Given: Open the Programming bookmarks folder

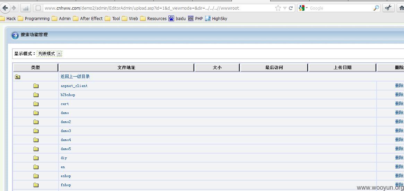Looking at the screenshot, I should tap(34, 18).
